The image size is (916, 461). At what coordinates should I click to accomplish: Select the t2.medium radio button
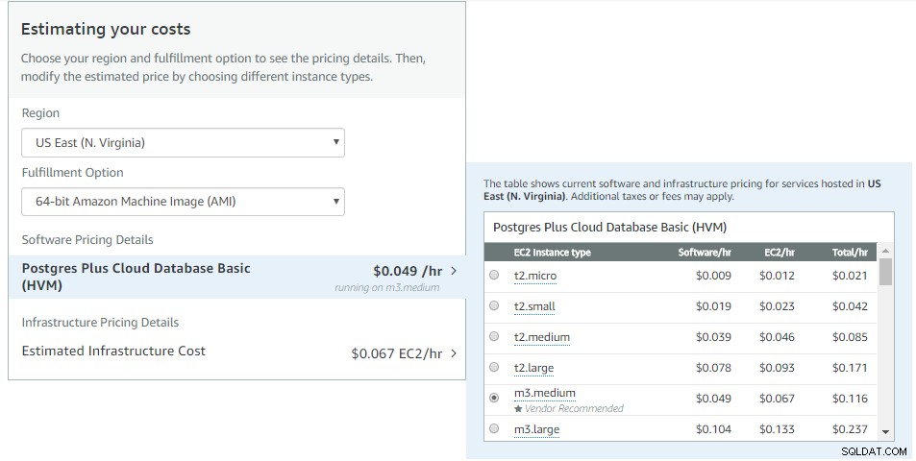pyautogui.click(x=494, y=337)
